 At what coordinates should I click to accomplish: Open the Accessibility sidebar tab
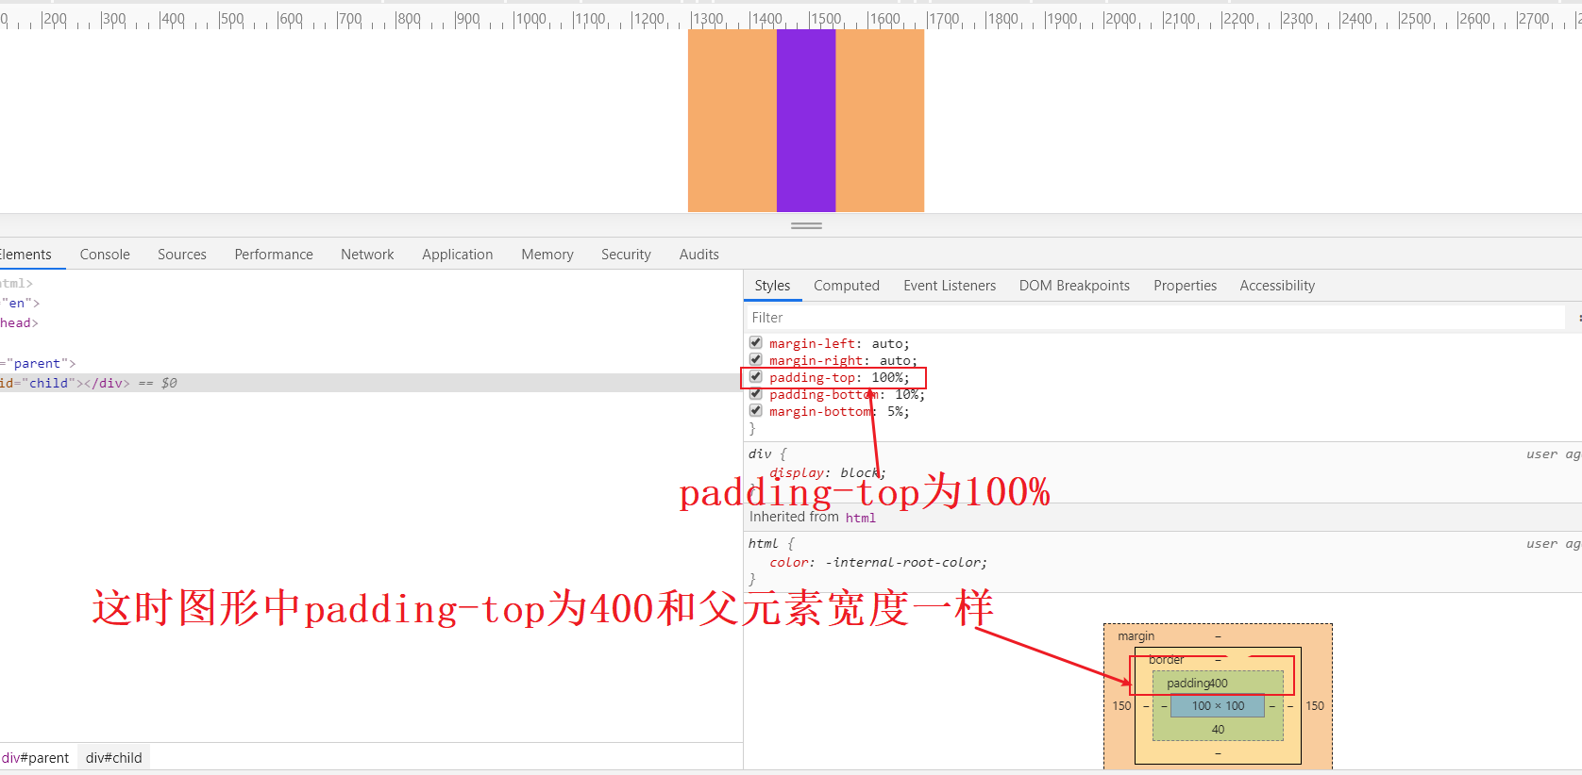pyautogui.click(x=1277, y=286)
